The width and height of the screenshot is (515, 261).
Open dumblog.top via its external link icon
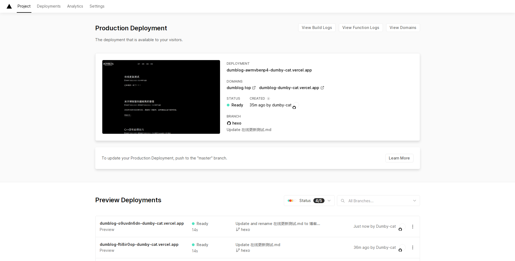(x=254, y=88)
